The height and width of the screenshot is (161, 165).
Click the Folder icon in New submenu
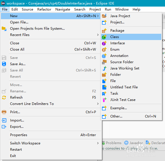coord(104,75)
